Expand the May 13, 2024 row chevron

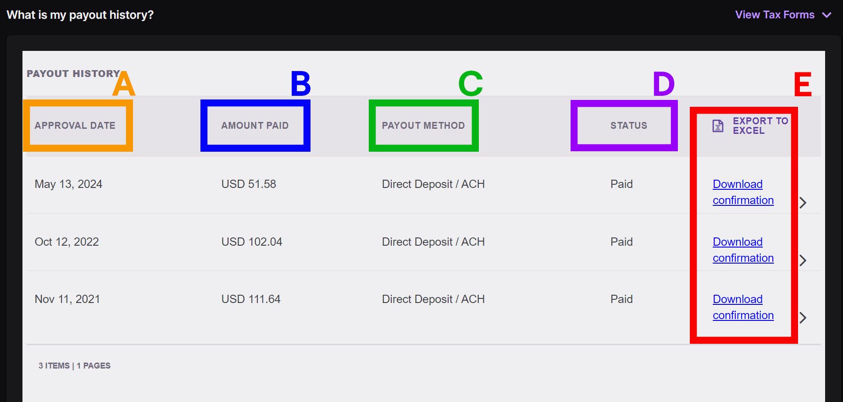[803, 203]
